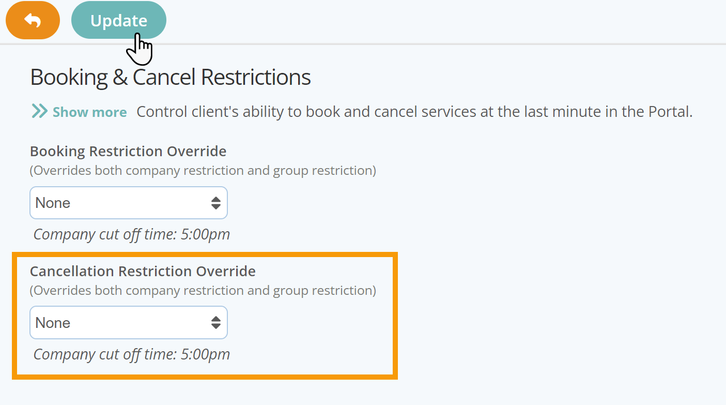Select the None value in Booking Restriction field

point(53,203)
